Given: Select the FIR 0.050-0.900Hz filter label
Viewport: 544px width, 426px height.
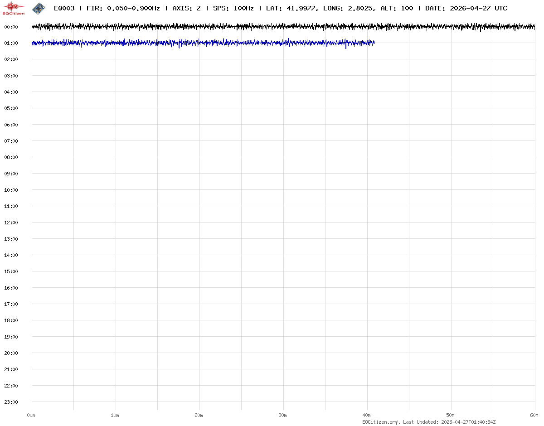Looking at the screenshot, I should (x=123, y=9).
